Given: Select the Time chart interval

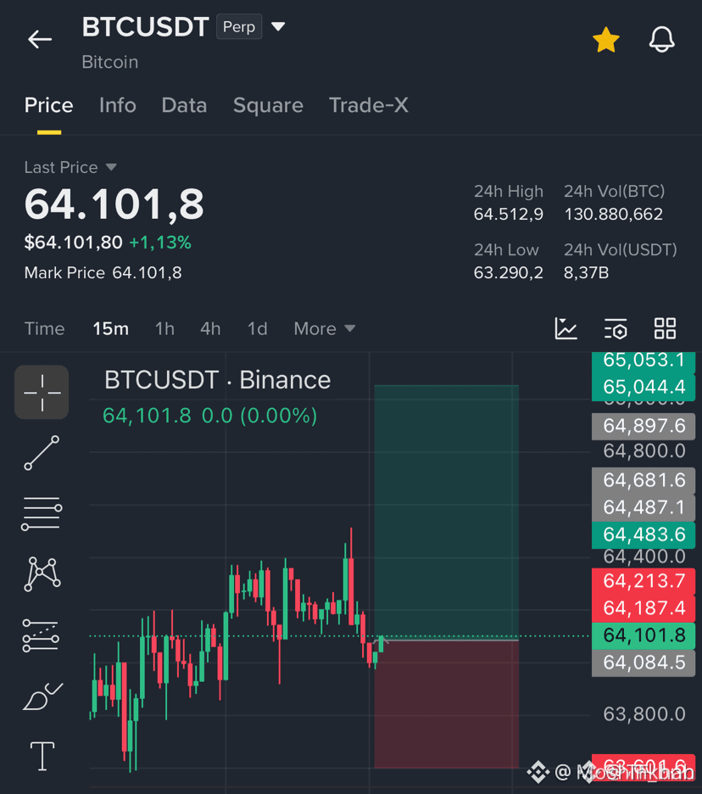Looking at the screenshot, I should pos(45,328).
